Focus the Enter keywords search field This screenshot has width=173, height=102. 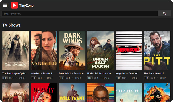tap(80, 14)
